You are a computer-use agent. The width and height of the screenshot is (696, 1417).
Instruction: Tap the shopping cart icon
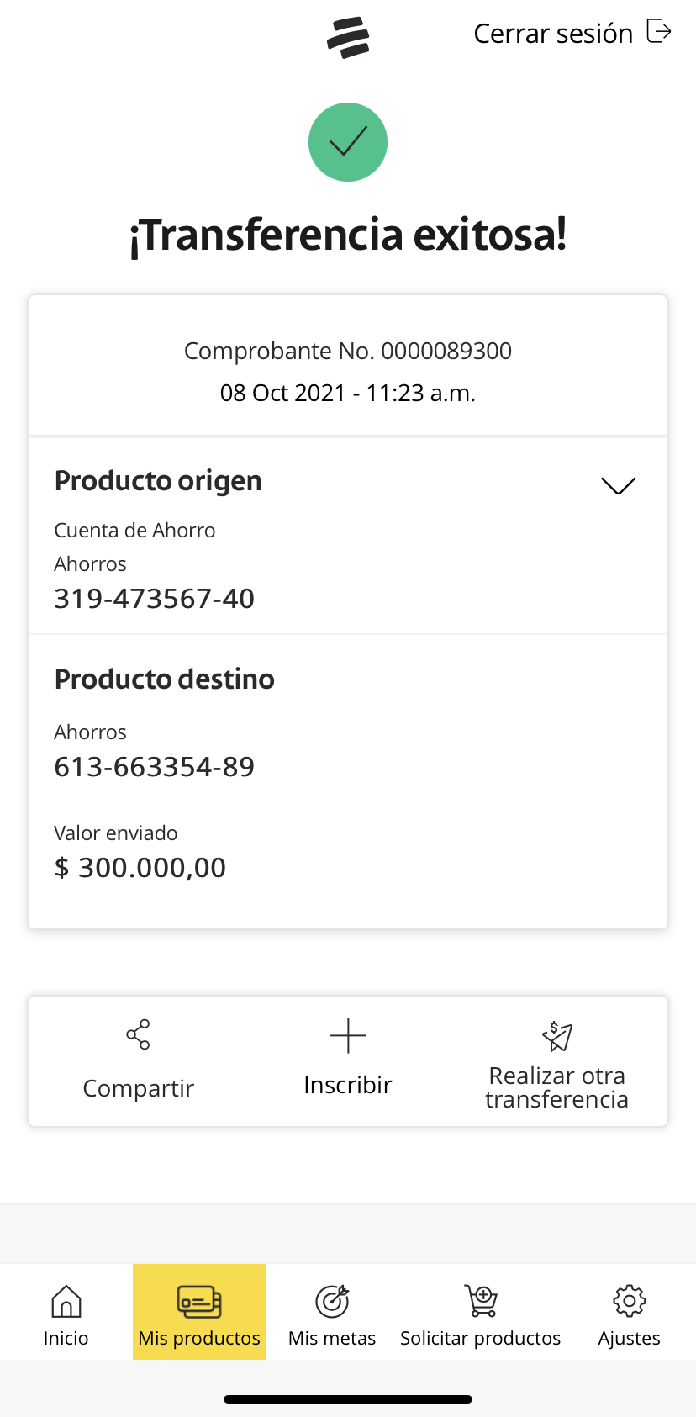point(481,1301)
